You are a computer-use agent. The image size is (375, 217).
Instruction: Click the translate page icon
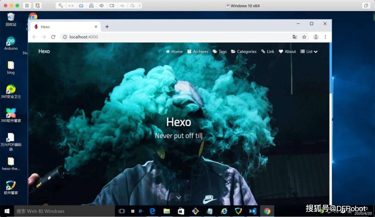pyautogui.click(x=295, y=37)
